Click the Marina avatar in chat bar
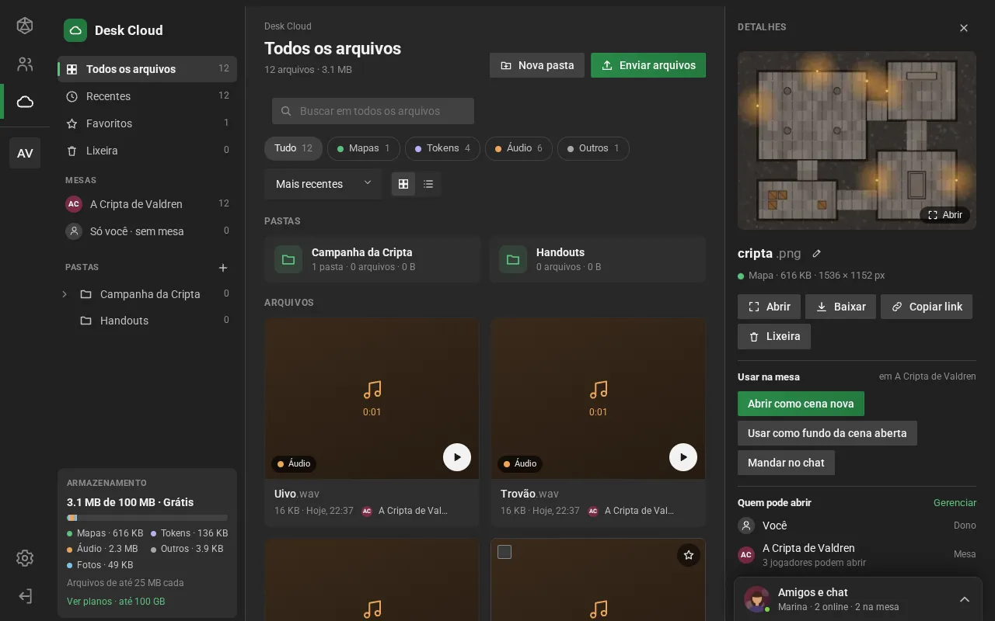This screenshot has height=621, width=995. tap(757, 599)
